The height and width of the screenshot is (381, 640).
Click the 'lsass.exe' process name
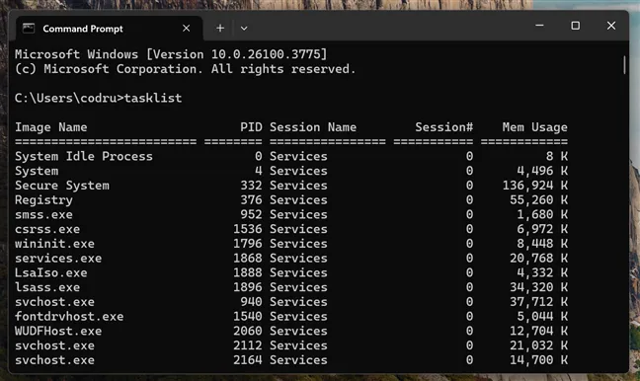point(47,287)
